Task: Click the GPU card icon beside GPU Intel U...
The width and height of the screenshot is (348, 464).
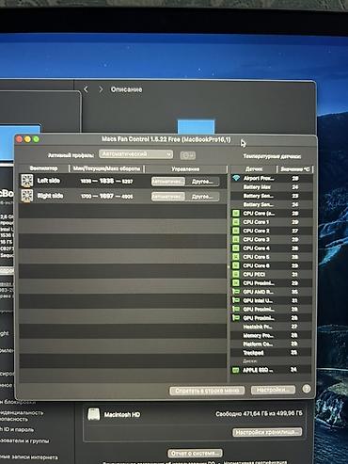Action: 236,300
